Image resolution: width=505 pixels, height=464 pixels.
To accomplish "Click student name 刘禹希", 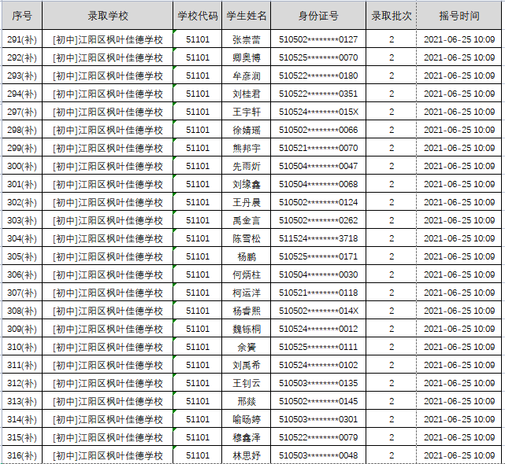I will [x=247, y=365].
